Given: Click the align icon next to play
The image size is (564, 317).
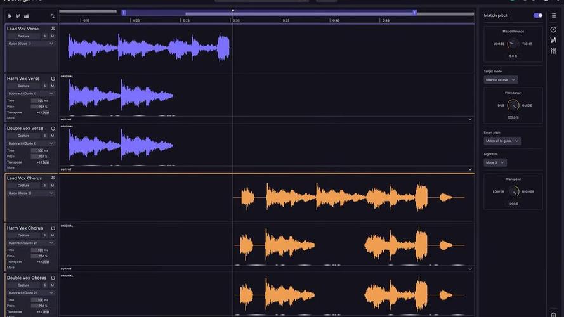Looking at the screenshot, I should (18, 16).
